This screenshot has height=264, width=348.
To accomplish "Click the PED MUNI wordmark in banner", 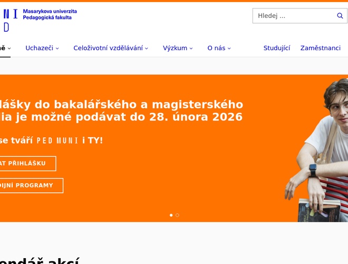I will (57, 140).
